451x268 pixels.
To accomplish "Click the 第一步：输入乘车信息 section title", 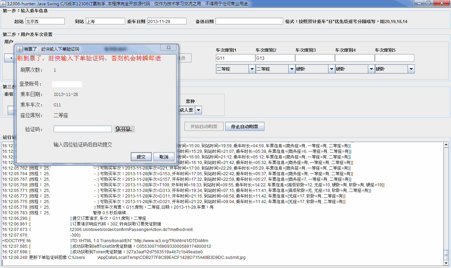I will click(25, 10).
